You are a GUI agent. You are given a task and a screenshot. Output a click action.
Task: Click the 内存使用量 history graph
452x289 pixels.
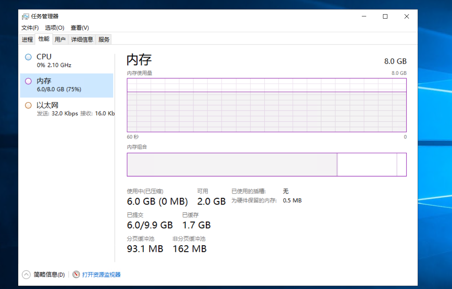[x=267, y=105]
